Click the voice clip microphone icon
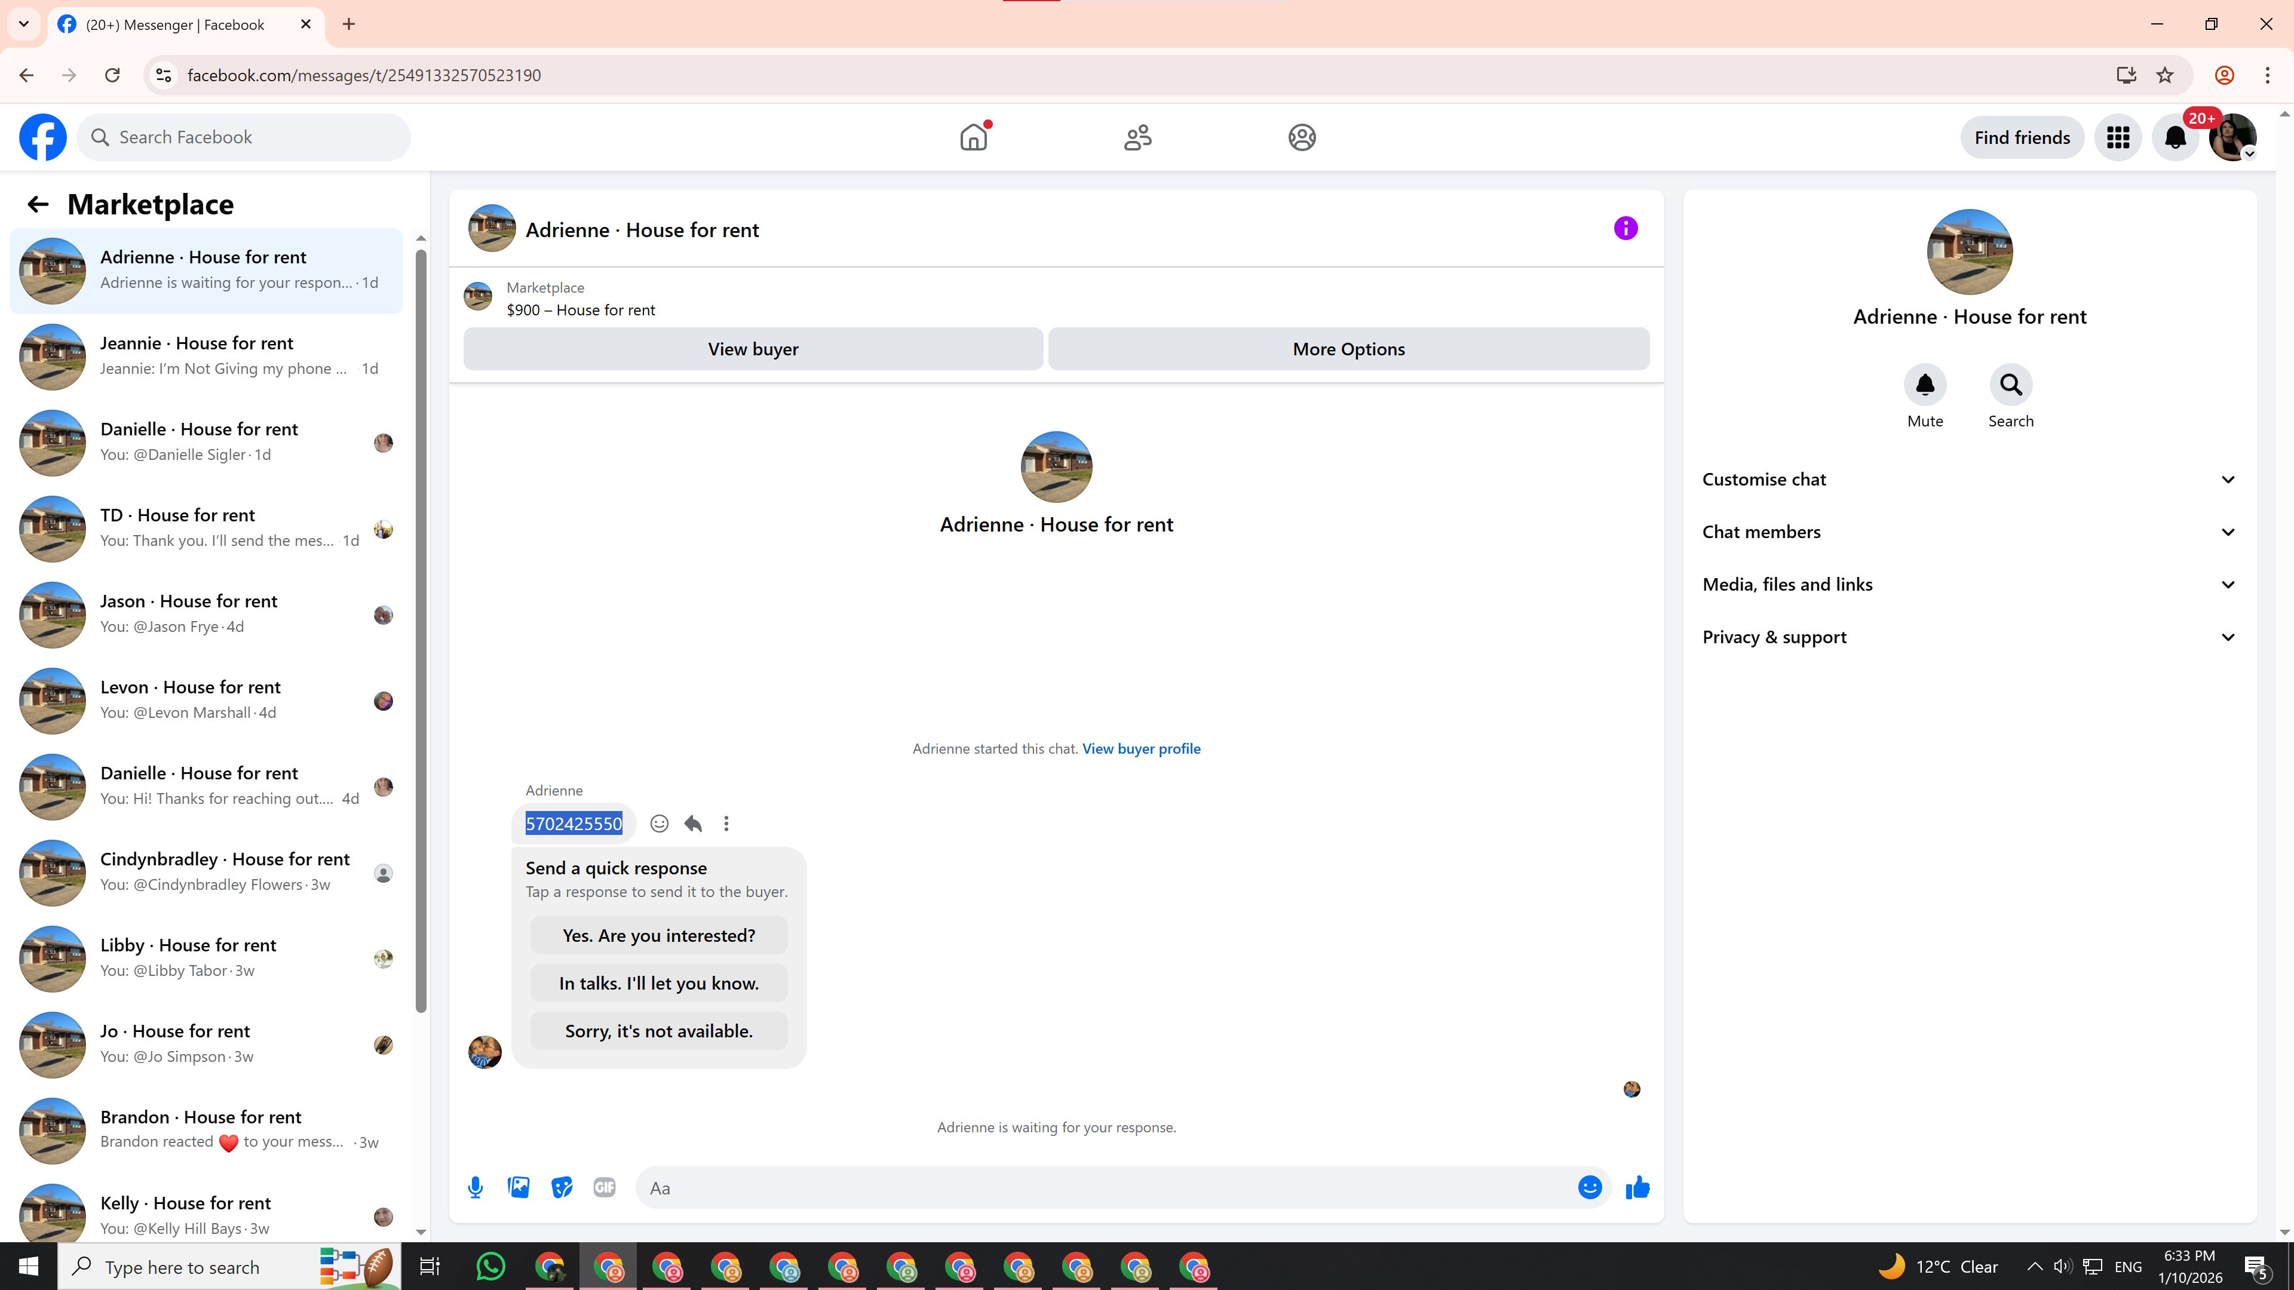 point(476,1188)
